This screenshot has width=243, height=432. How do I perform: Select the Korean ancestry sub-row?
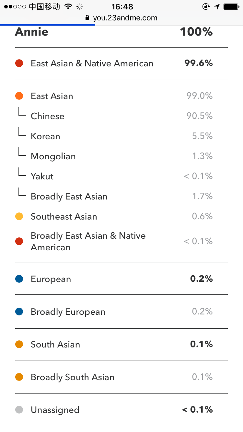pos(121,136)
